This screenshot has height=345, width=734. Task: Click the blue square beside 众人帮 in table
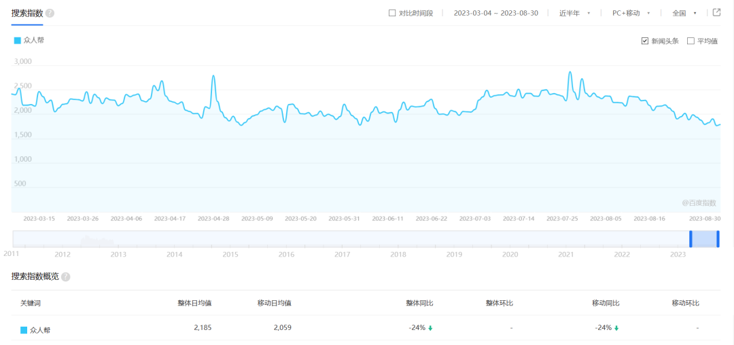click(x=24, y=330)
